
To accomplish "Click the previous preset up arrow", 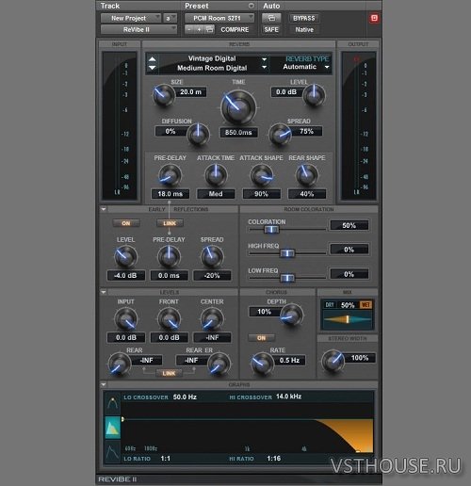I will click(153, 59).
